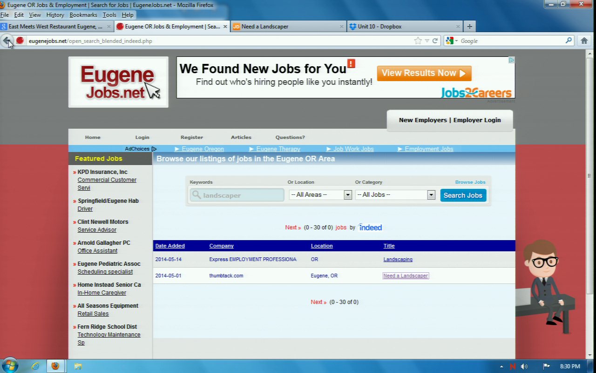This screenshot has width=596, height=373.
Task: Open a new tab with plus button
Action: tap(469, 27)
